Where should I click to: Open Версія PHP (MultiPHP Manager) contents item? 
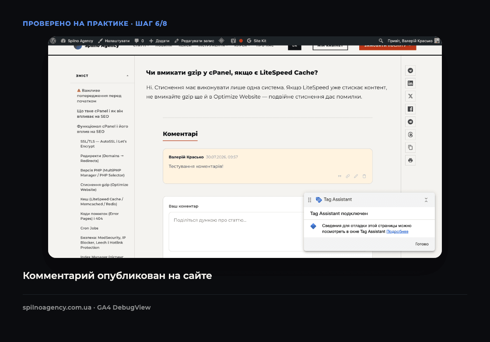coord(102,173)
